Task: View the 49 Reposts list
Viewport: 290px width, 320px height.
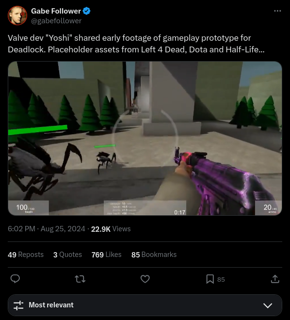Action: pos(26,255)
